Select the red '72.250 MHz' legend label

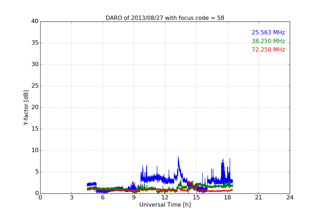268,50
